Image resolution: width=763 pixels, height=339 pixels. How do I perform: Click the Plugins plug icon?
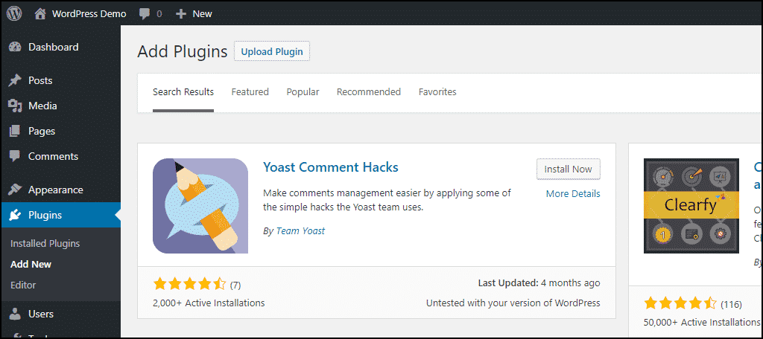click(15, 215)
